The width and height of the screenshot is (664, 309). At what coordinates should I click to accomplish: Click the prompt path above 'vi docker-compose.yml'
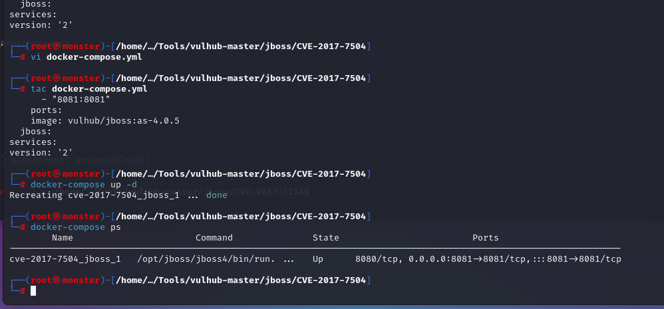[x=241, y=46]
